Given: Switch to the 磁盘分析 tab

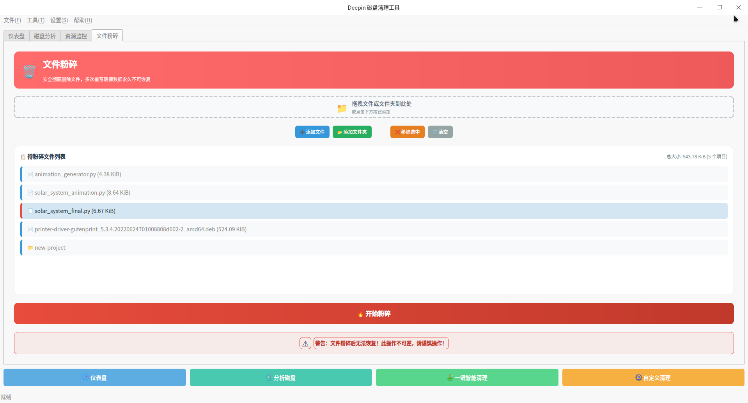Looking at the screenshot, I should click(45, 36).
